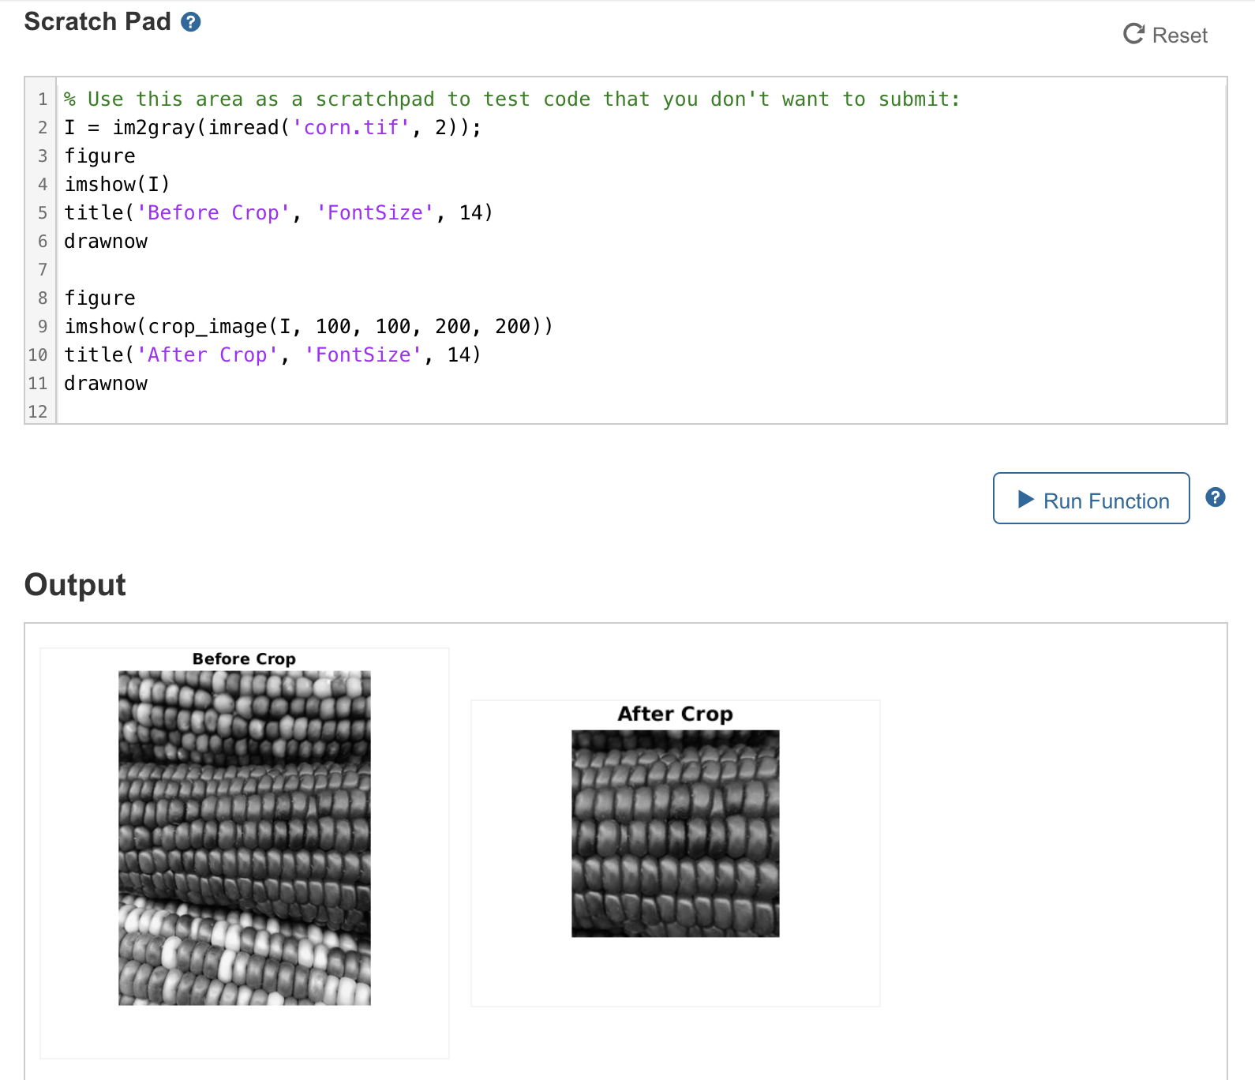This screenshot has width=1255, height=1080.
Task: Select the Before Crop corn image
Action: 244,838
